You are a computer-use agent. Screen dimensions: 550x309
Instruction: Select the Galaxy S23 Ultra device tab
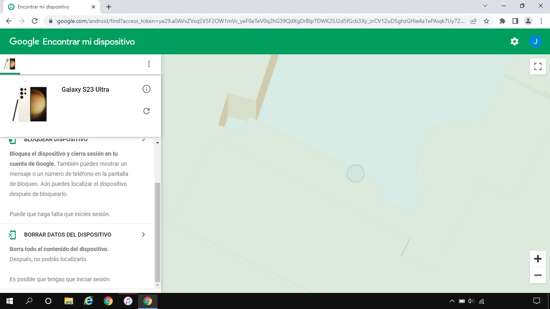(10, 64)
